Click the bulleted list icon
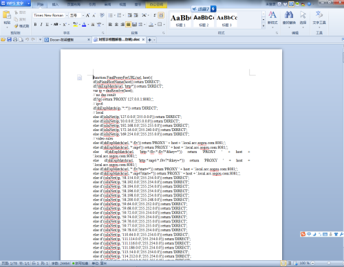 pos(111,15)
